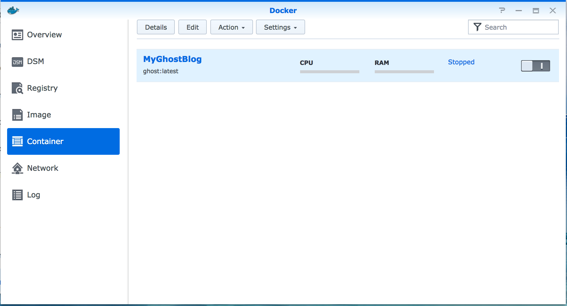Click the CPU label
The height and width of the screenshot is (306, 567).
click(306, 63)
